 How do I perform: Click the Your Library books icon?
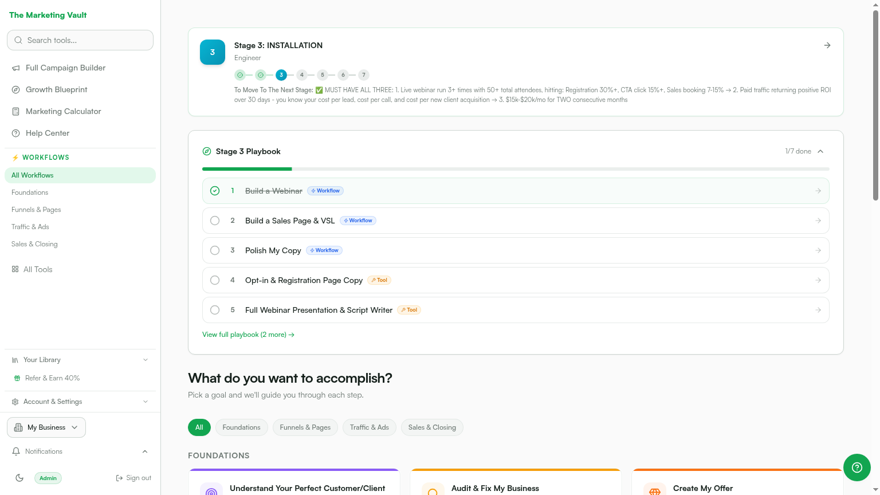point(15,360)
